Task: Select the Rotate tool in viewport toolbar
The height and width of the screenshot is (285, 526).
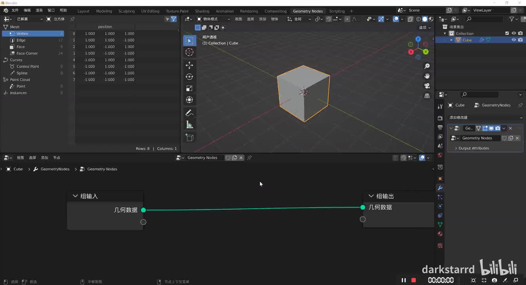Action: (x=189, y=77)
